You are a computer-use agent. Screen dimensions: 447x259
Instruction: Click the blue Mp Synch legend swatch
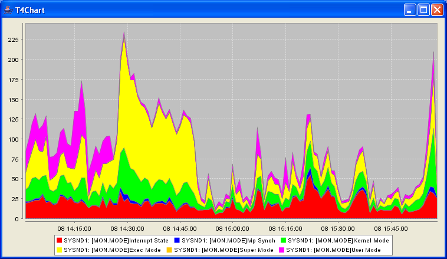tap(176, 241)
